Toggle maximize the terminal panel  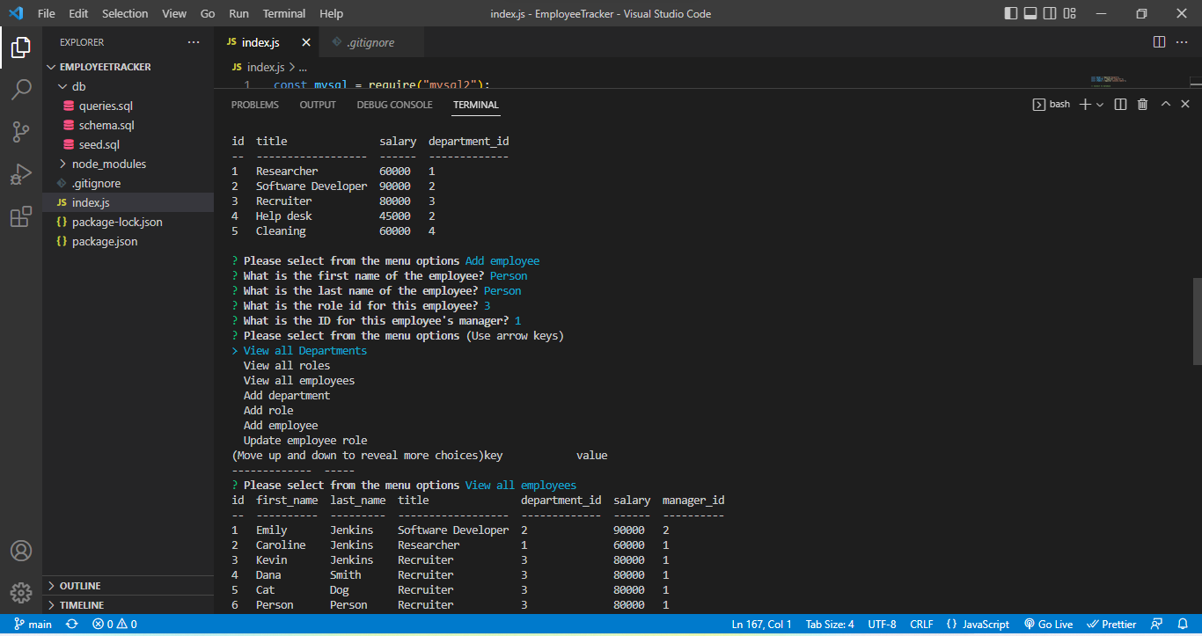(1165, 104)
